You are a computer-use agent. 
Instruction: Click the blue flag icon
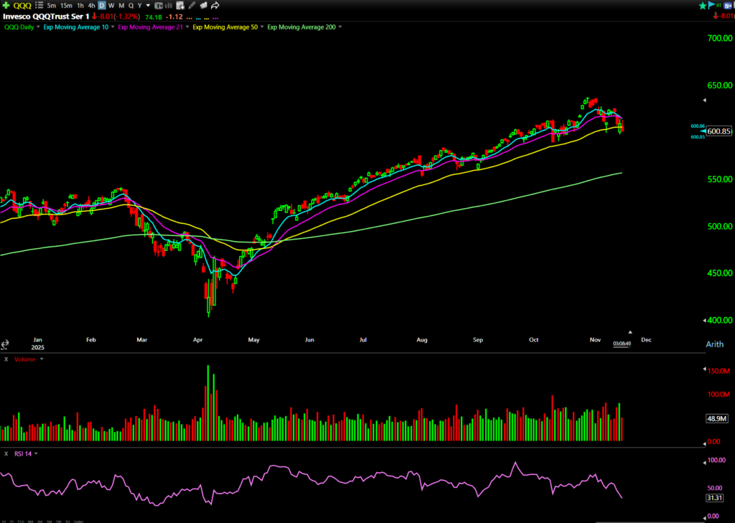tap(712, 5)
